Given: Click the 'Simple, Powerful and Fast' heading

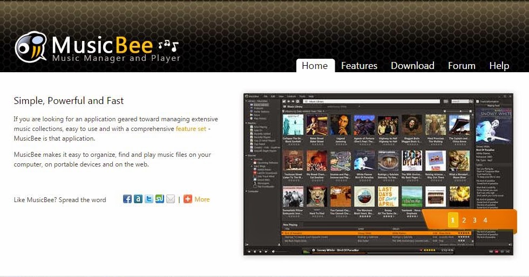Looking at the screenshot, I should (69, 101).
